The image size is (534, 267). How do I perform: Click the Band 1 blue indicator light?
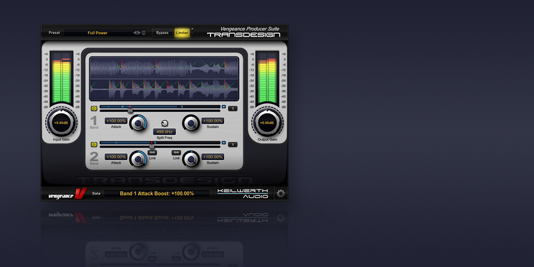coord(224,107)
